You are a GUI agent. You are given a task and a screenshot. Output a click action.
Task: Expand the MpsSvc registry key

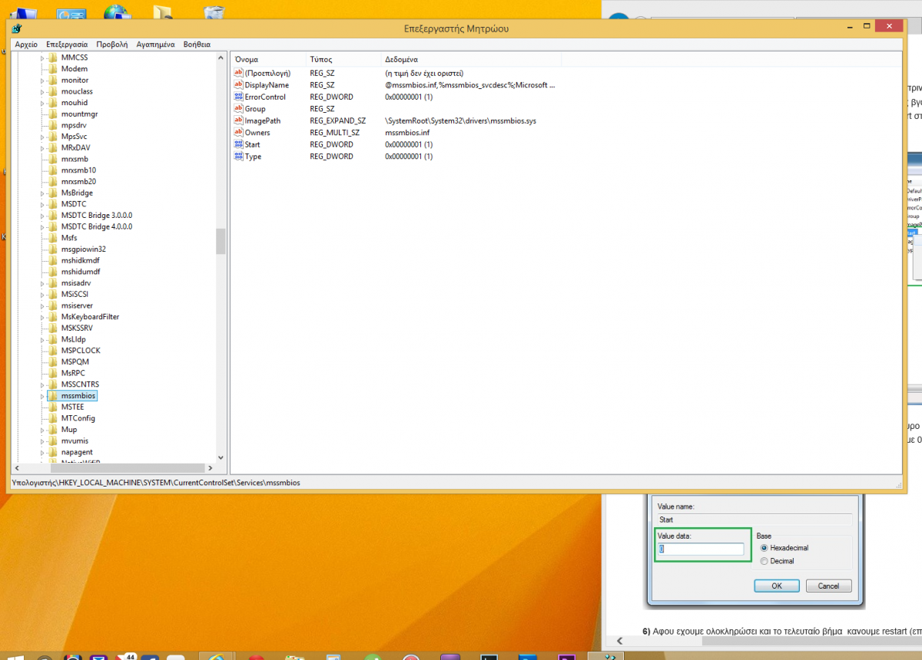click(x=41, y=137)
